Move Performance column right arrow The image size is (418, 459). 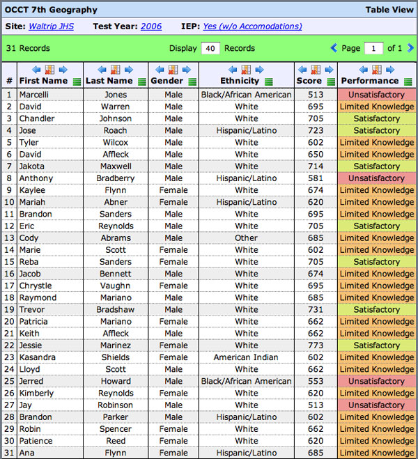coord(390,70)
